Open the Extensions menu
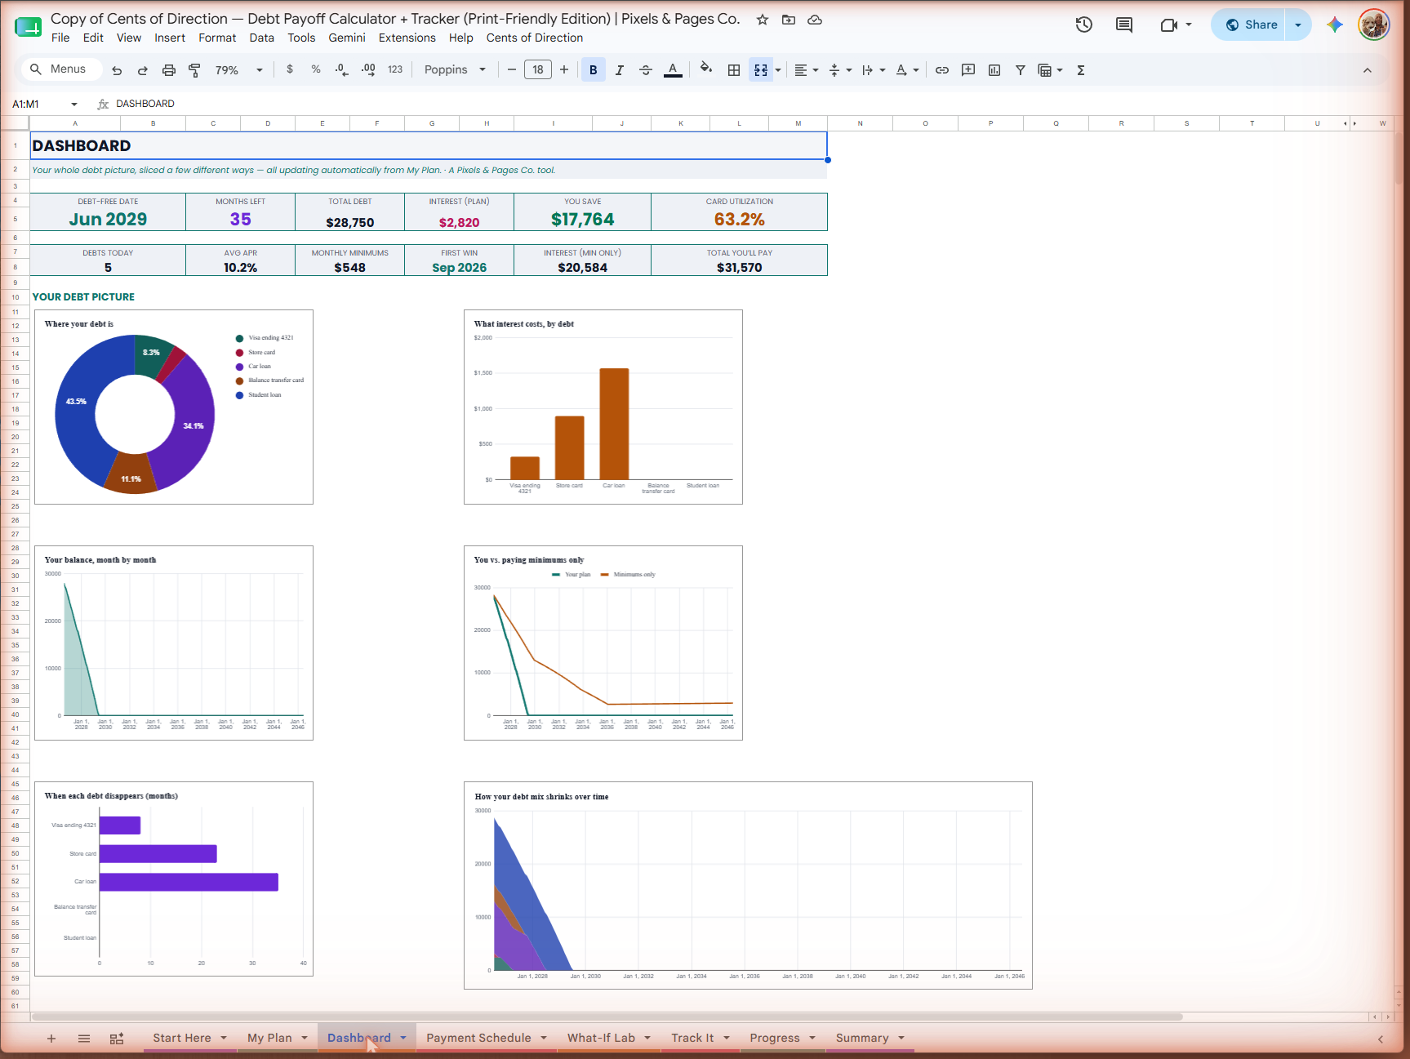The height and width of the screenshot is (1059, 1410). 407,38
